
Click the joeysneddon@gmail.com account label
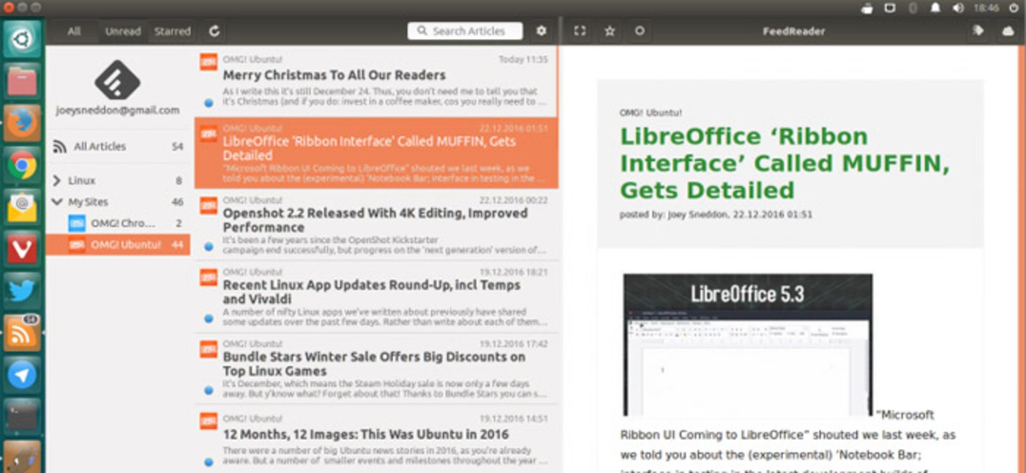click(118, 110)
